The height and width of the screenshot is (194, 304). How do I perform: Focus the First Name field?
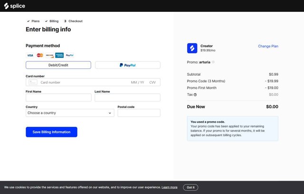pyautogui.click(x=58, y=97)
